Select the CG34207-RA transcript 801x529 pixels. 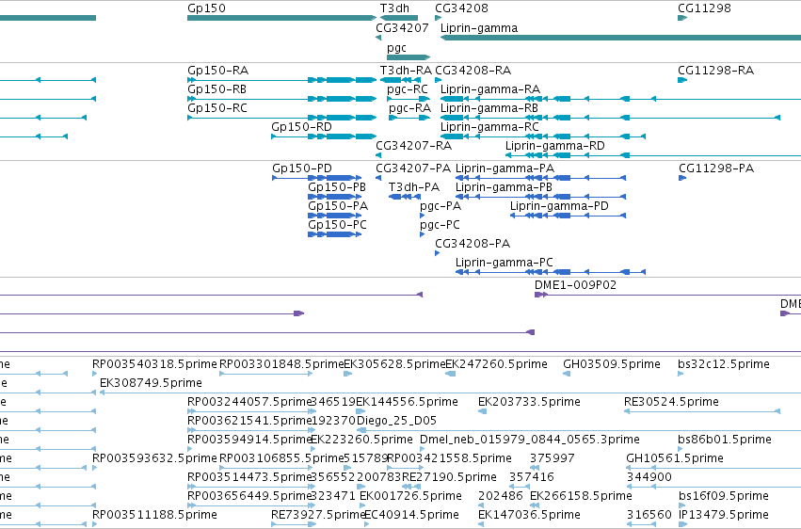point(378,155)
